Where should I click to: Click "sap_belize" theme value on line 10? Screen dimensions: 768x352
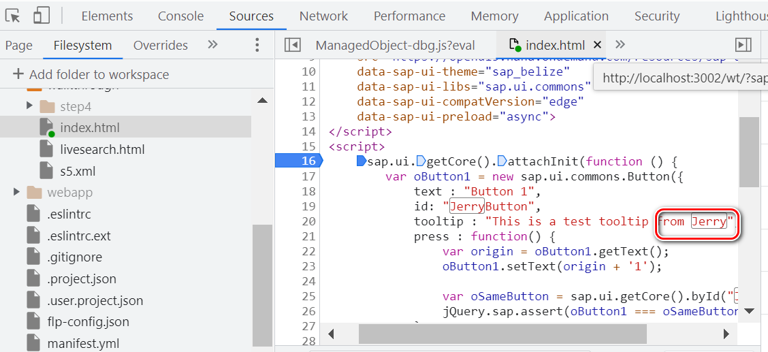tap(527, 72)
